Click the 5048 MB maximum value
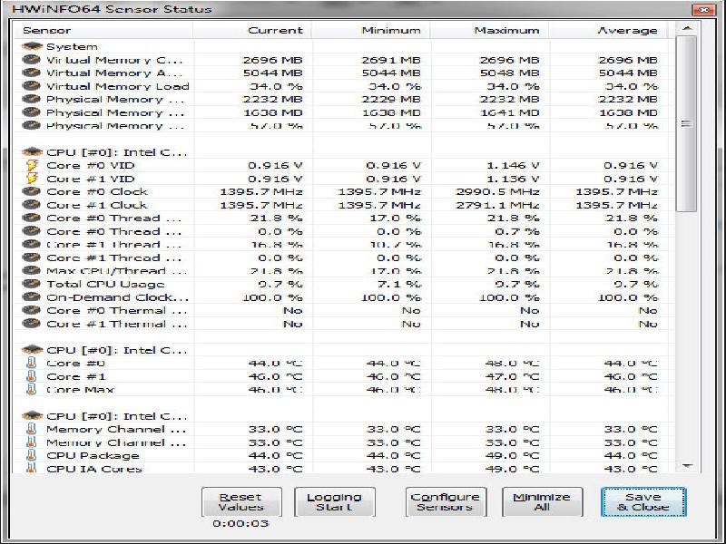Screen dimensions: 726x544 pos(509,73)
